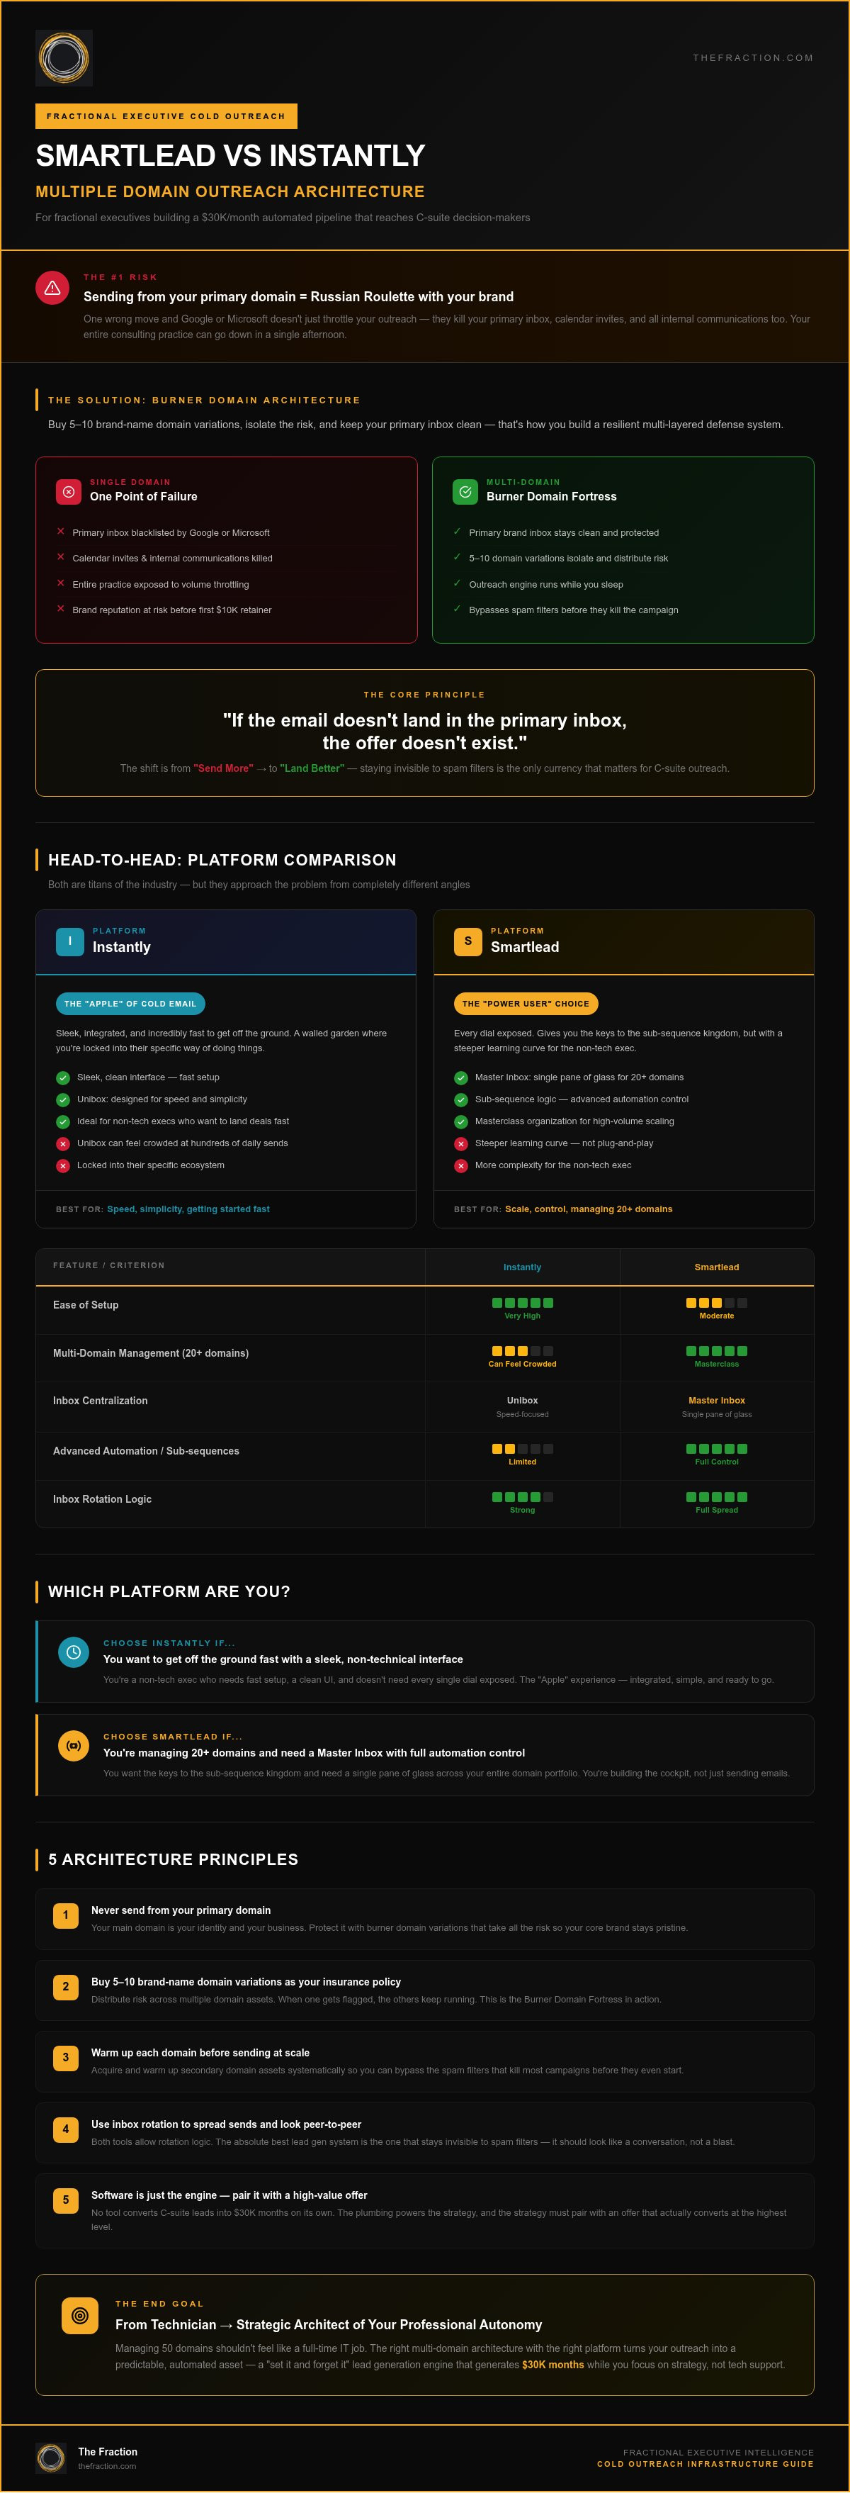Select the Smartlead column header in comparison table
Viewport: 850px width, 2493px height.
click(x=717, y=1267)
